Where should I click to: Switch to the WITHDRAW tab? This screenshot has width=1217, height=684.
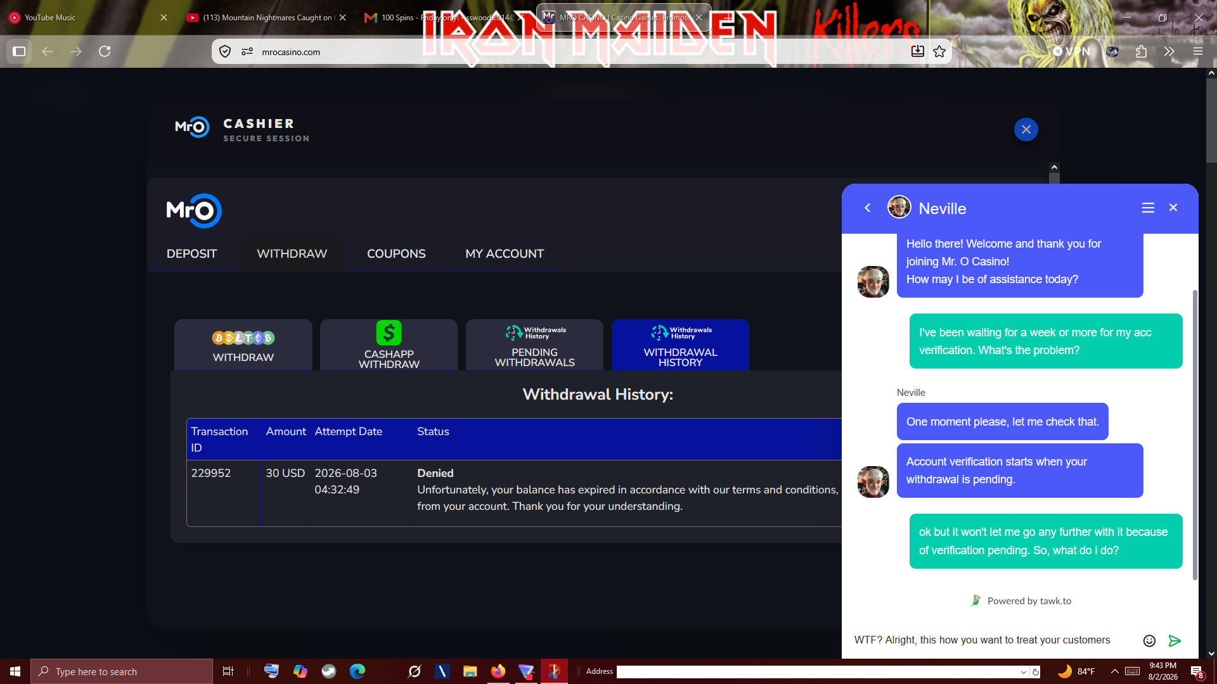click(292, 254)
